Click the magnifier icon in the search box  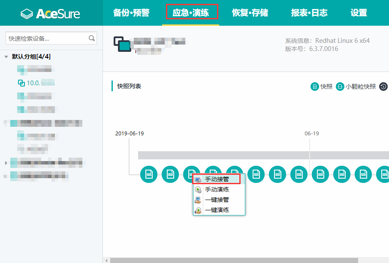pyautogui.click(x=91, y=38)
